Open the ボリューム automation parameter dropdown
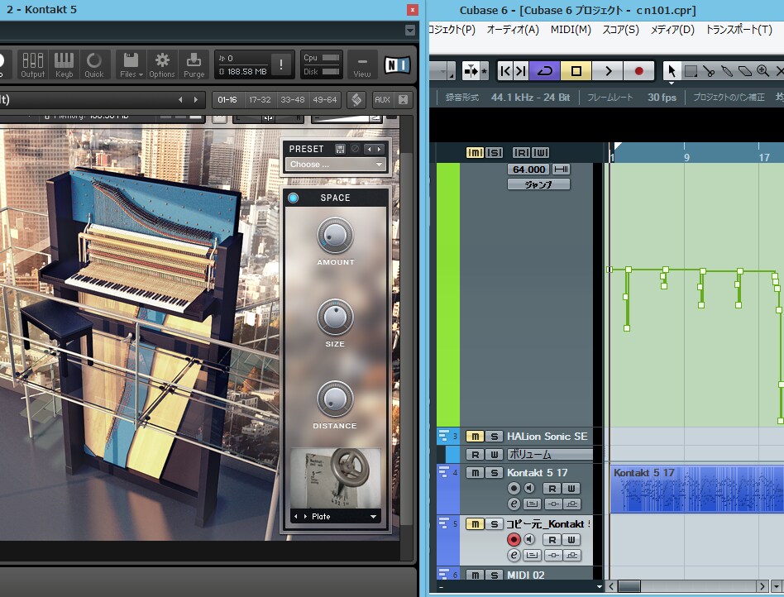The width and height of the screenshot is (784, 597). pos(549,455)
